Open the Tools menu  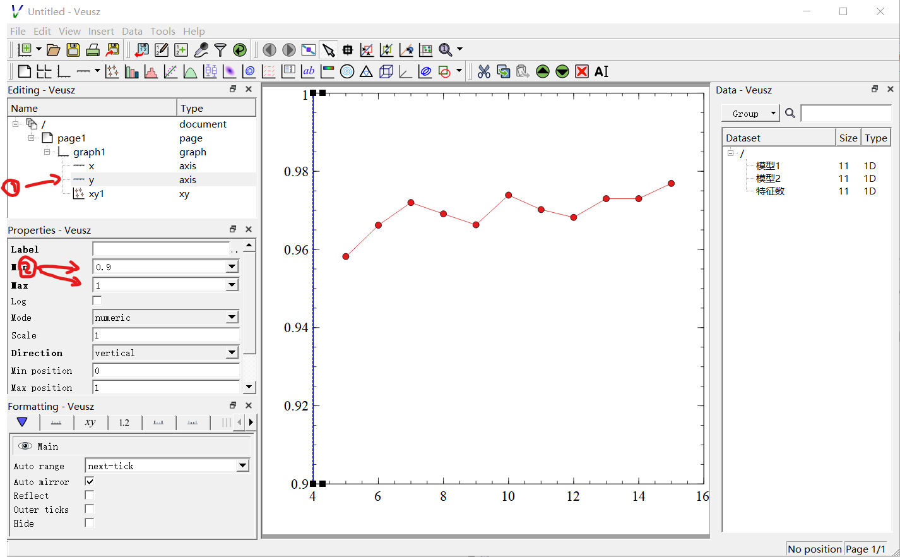coord(162,31)
